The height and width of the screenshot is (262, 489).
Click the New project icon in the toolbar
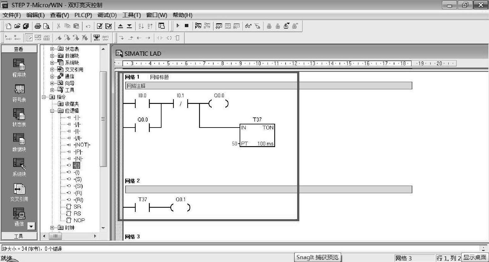pyautogui.click(x=9, y=26)
